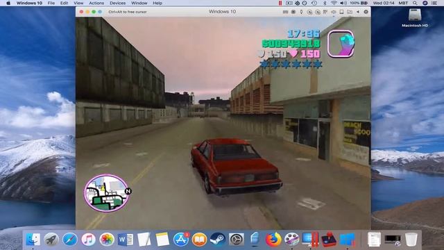Click the red car in the game
This screenshot has width=444, height=250.
(236, 166)
